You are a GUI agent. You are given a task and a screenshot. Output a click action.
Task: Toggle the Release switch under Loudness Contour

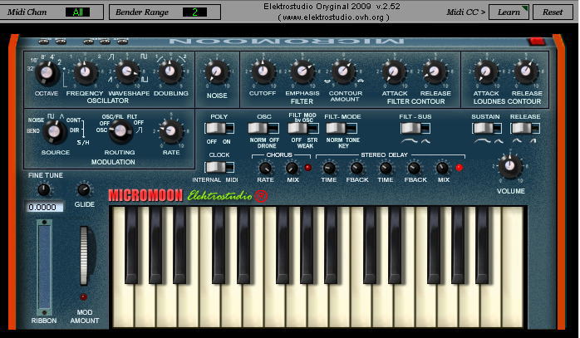coord(525,129)
